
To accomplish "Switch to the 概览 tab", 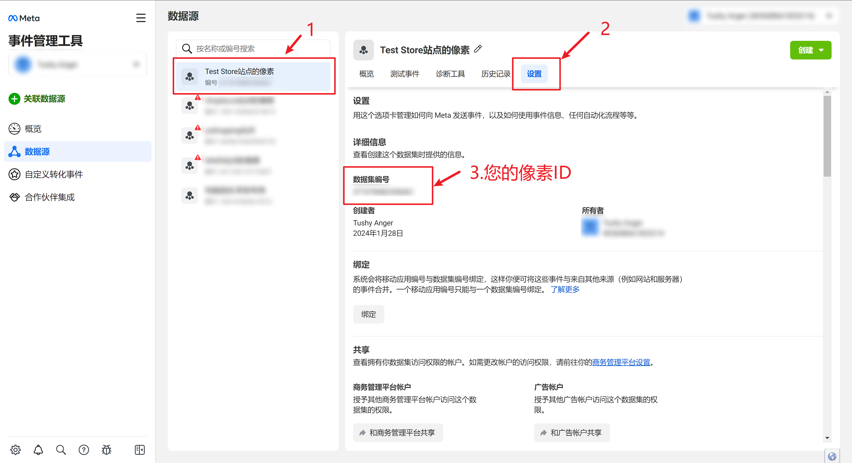I will (367, 74).
